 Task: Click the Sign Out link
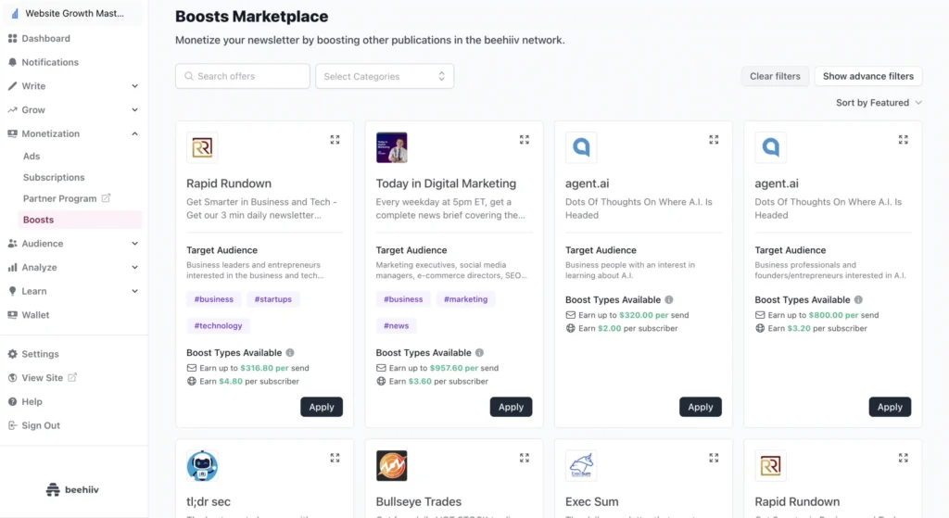tap(41, 425)
